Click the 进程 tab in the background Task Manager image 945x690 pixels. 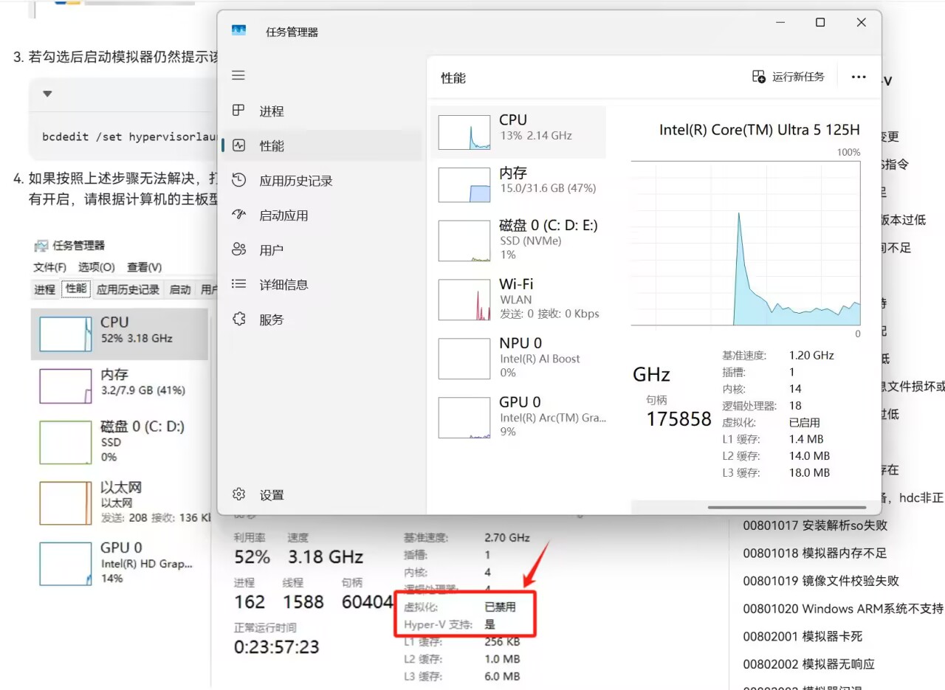pyautogui.click(x=45, y=289)
